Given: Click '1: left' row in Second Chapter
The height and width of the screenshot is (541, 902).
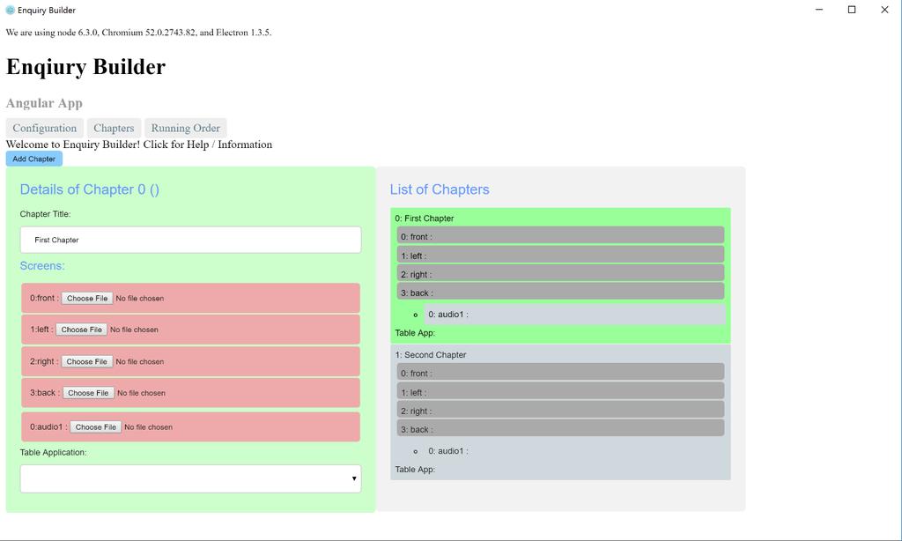Looking at the screenshot, I should [560, 391].
